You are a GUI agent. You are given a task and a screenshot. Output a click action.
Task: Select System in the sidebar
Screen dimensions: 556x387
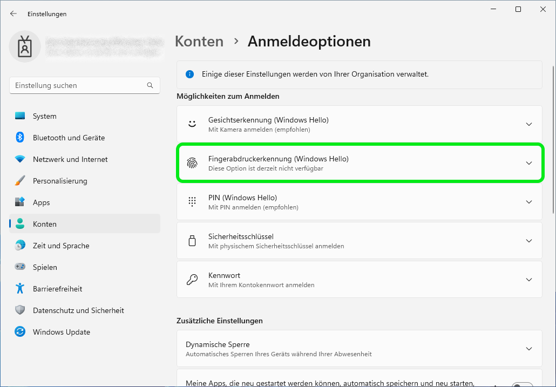click(x=44, y=116)
